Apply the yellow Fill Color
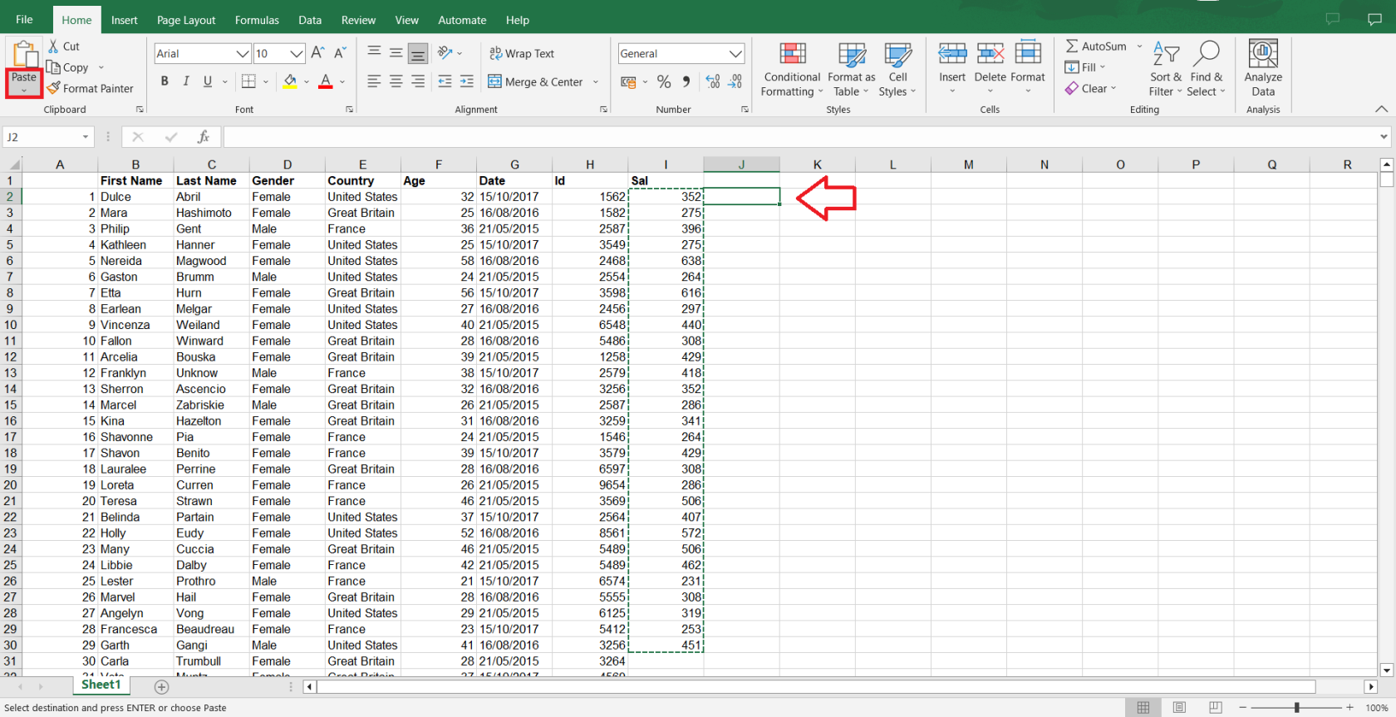The image size is (1396, 717). point(289,81)
